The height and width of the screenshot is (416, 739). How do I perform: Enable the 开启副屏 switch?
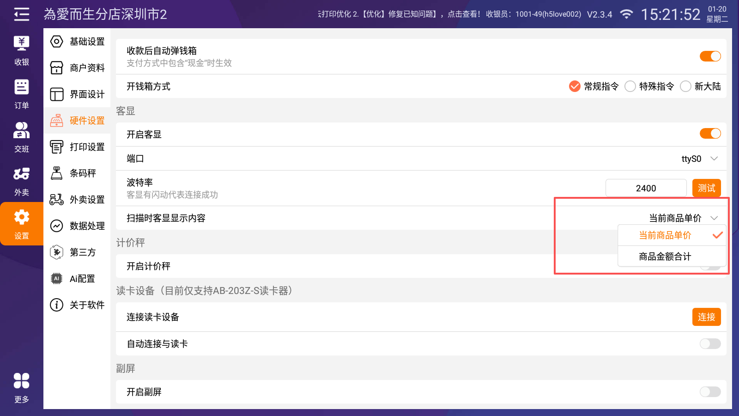tap(710, 392)
